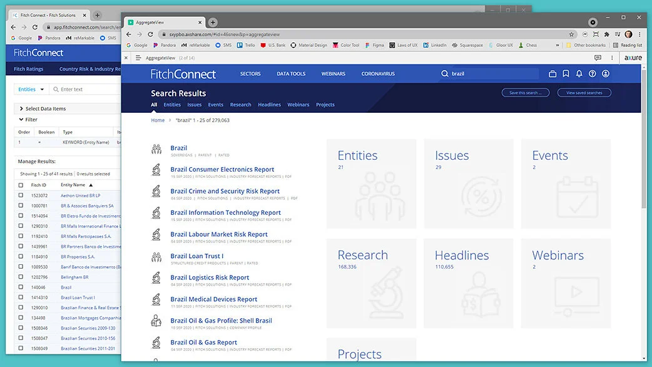652x367 pixels.
Task: Check the box for Fitch ID 140046 Brazil
Action: click(x=21, y=287)
